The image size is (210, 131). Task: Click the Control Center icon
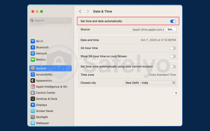[x=33, y=93]
